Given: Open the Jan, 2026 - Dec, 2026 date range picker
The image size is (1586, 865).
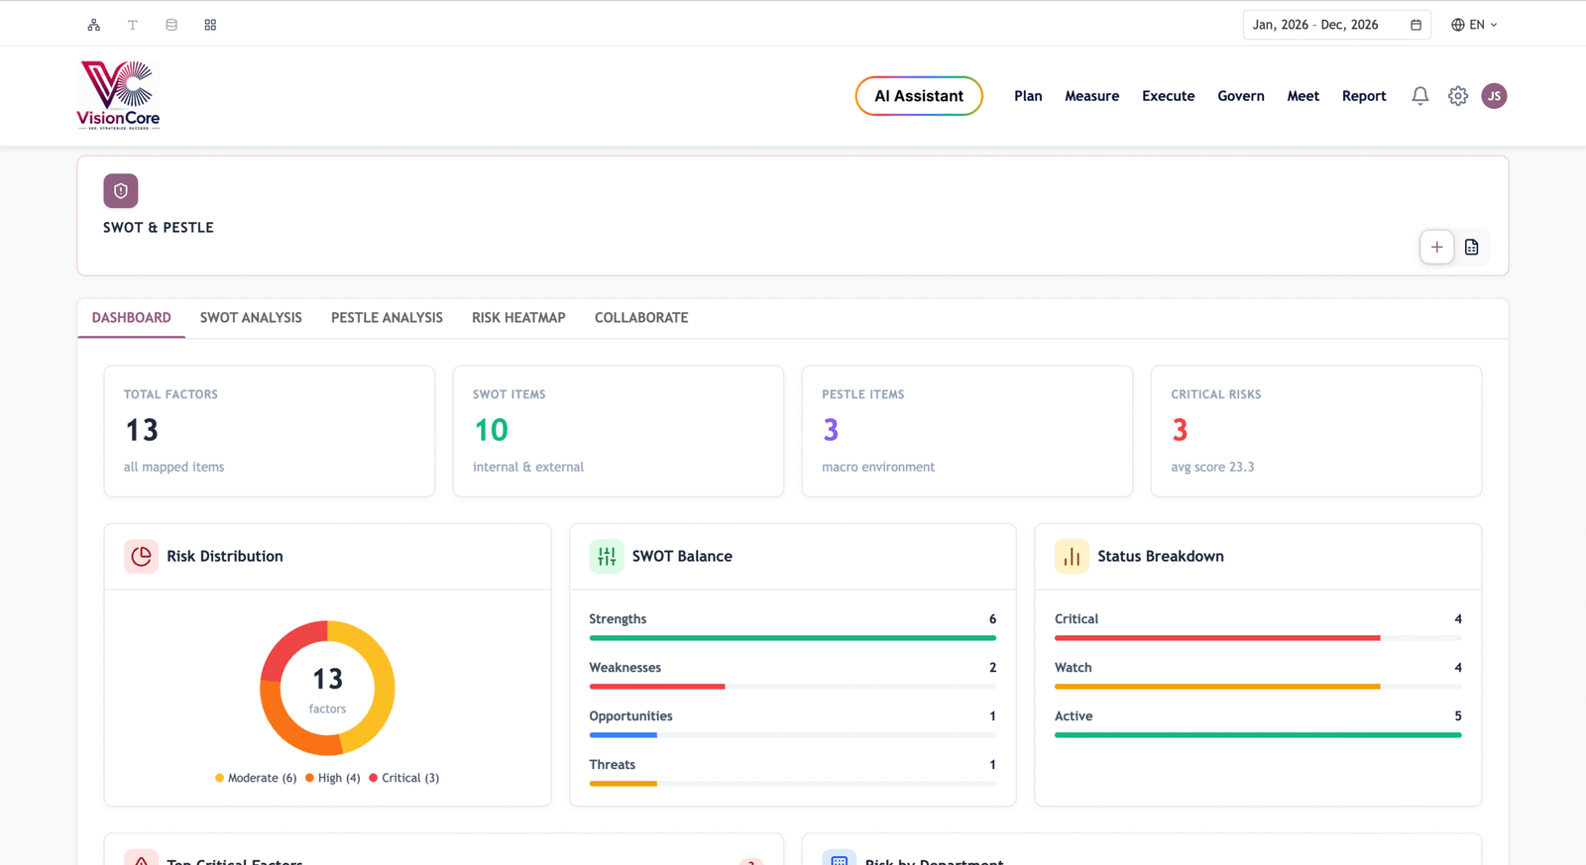Looking at the screenshot, I should pos(1337,25).
